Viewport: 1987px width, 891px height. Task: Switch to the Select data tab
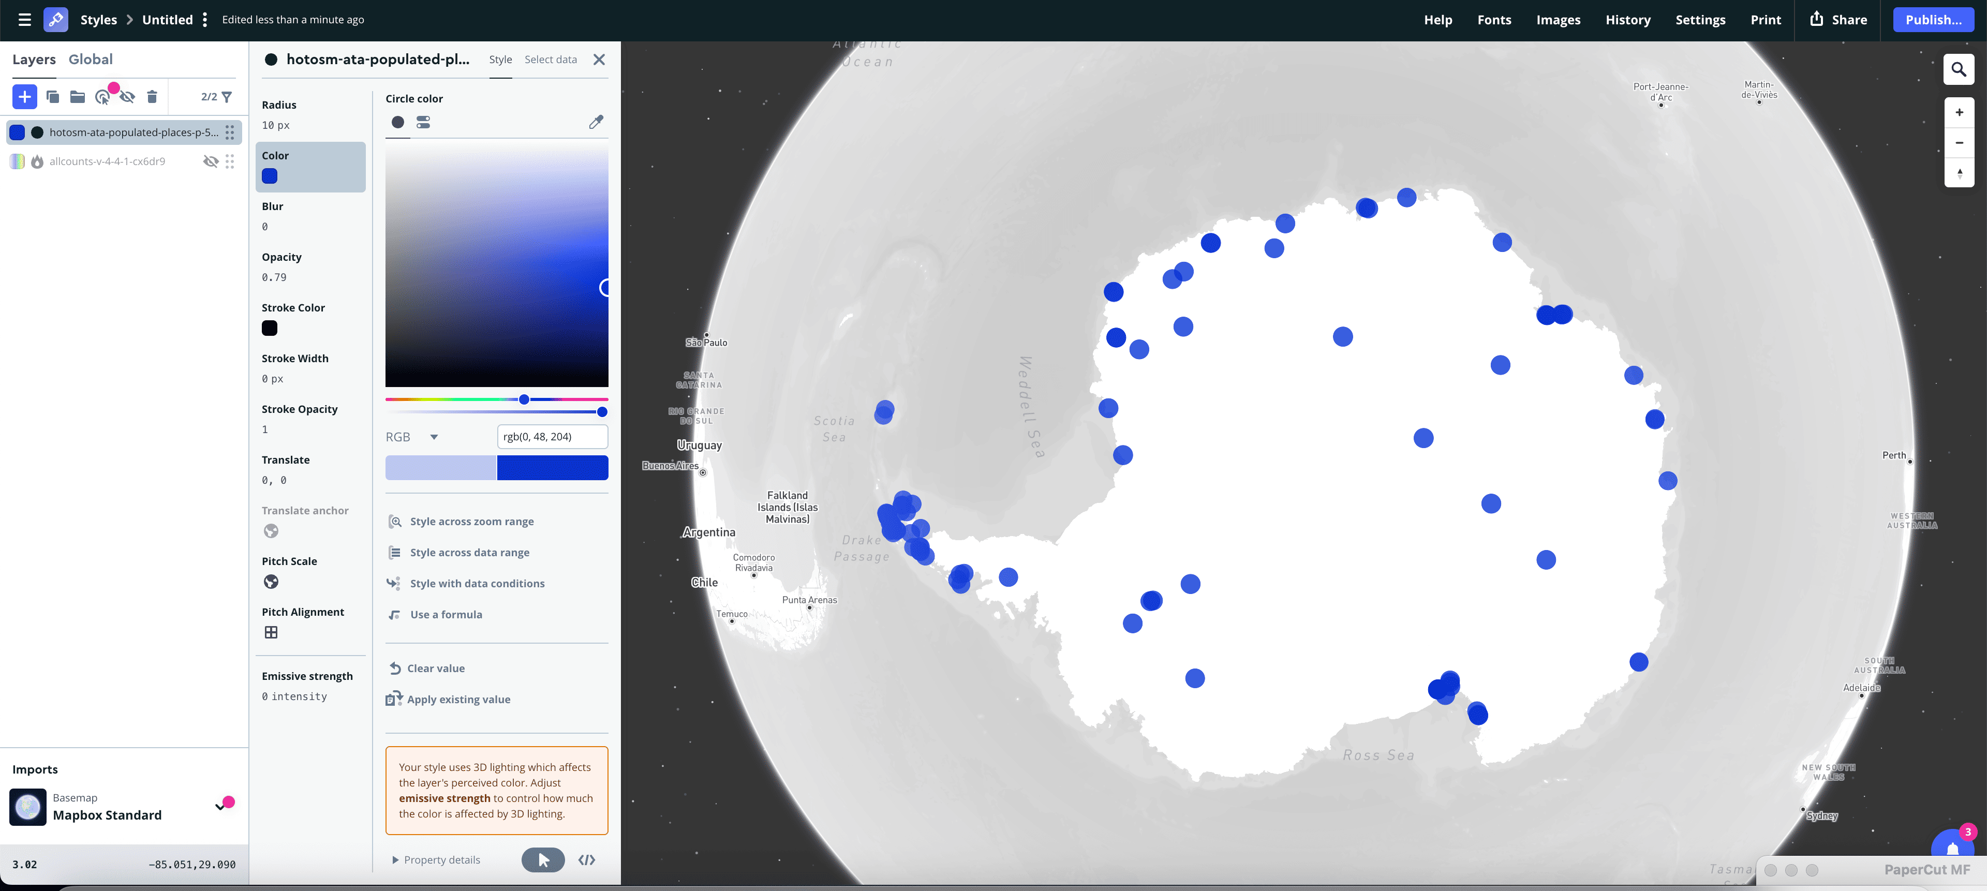click(x=550, y=58)
